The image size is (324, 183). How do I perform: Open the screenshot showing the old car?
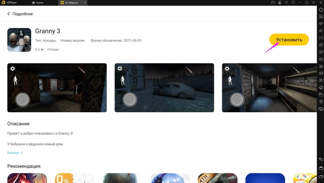point(164,88)
